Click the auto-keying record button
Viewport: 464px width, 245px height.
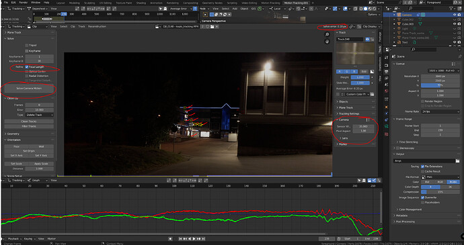(x=170, y=239)
